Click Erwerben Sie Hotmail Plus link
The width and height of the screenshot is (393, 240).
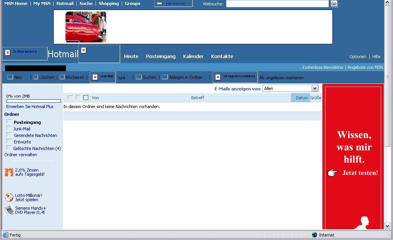click(30, 107)
